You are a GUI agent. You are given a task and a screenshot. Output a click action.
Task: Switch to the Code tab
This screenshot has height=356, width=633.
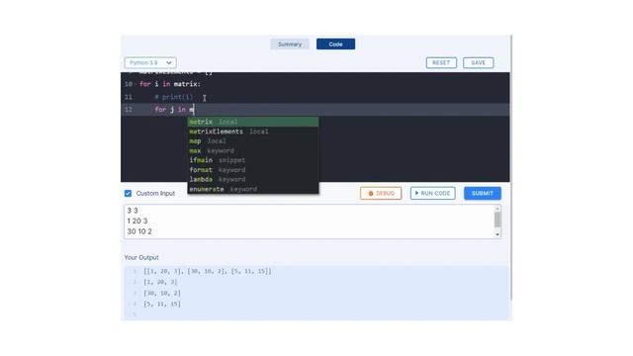click(335, 44)
